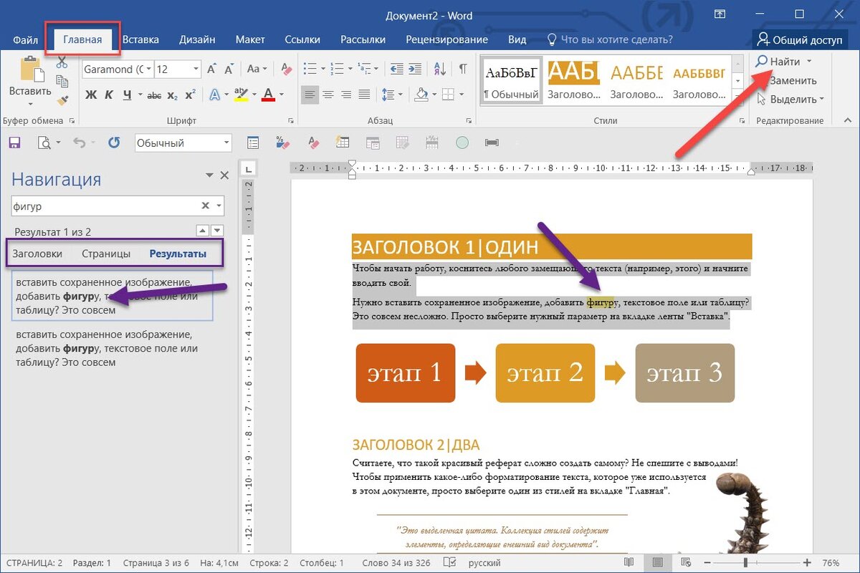Open bullet list dropdown arrow
860x573 pixels.
[323, 69]
